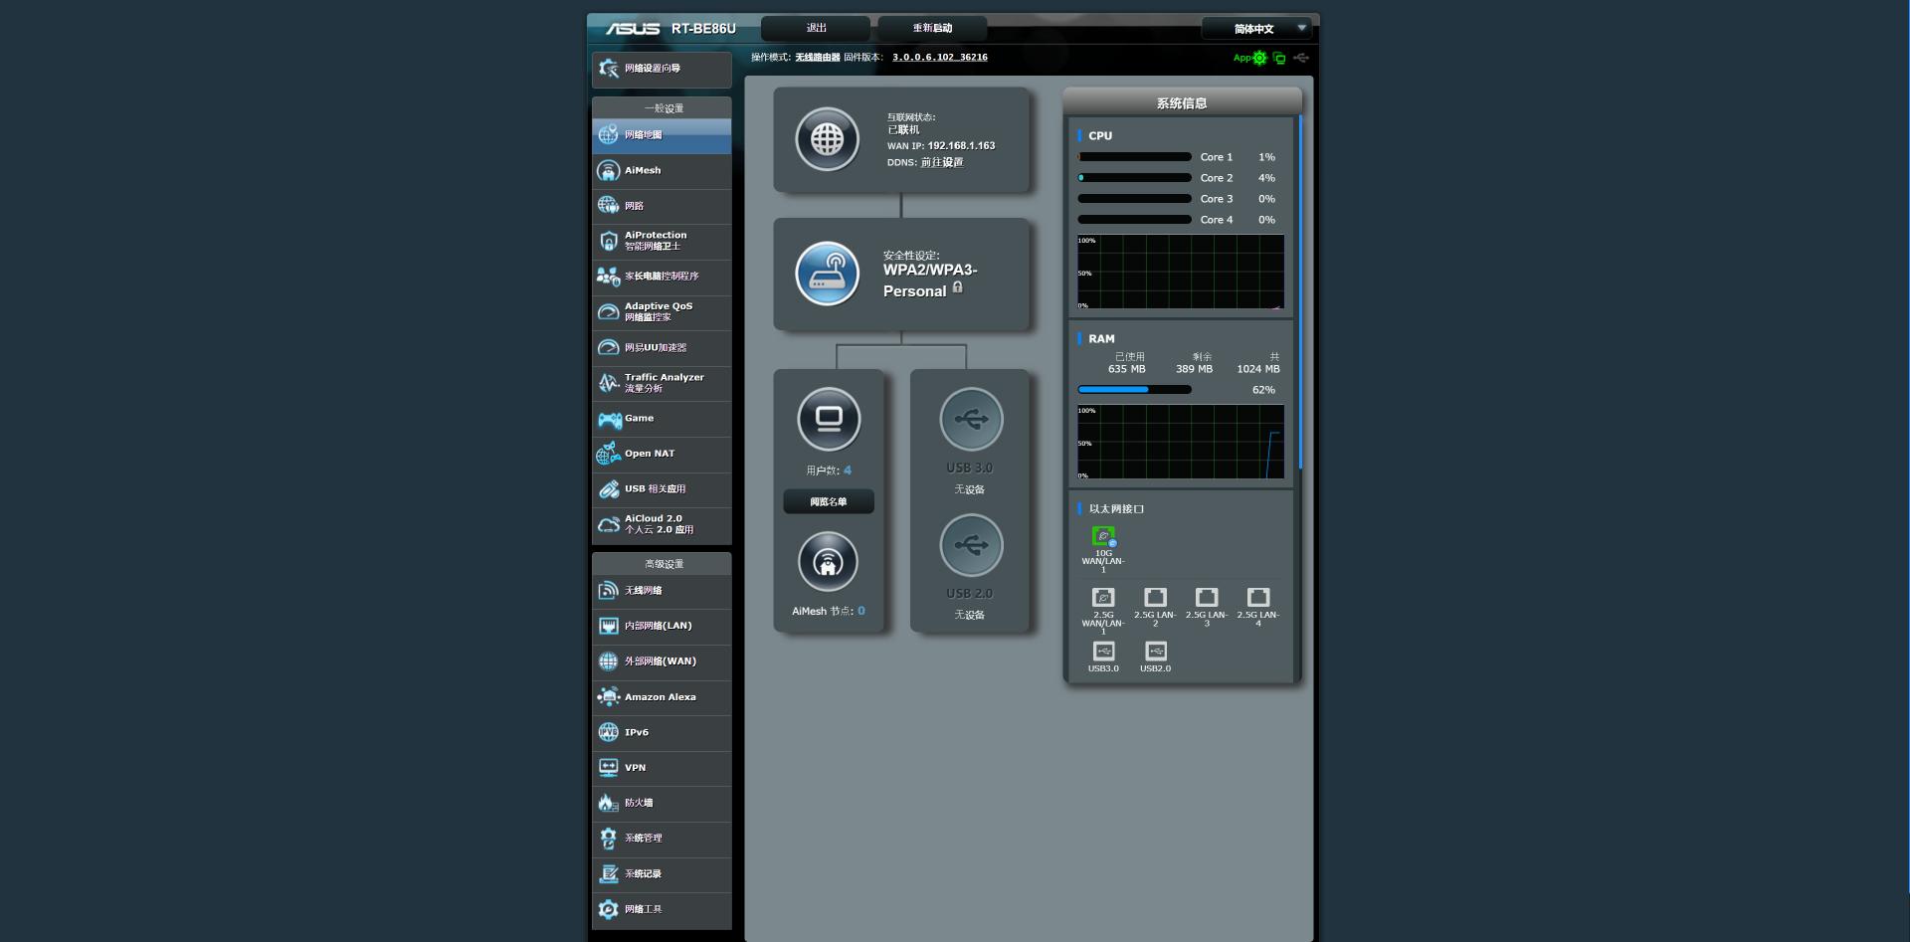Viewport: 1910px width, 942px height.
Task: Open USB 相关应用 menu
Action: click(662, 489)
